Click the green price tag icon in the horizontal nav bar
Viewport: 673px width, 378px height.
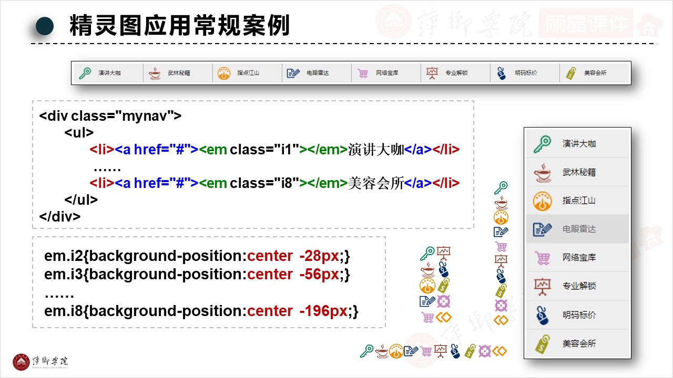point(571,73)
